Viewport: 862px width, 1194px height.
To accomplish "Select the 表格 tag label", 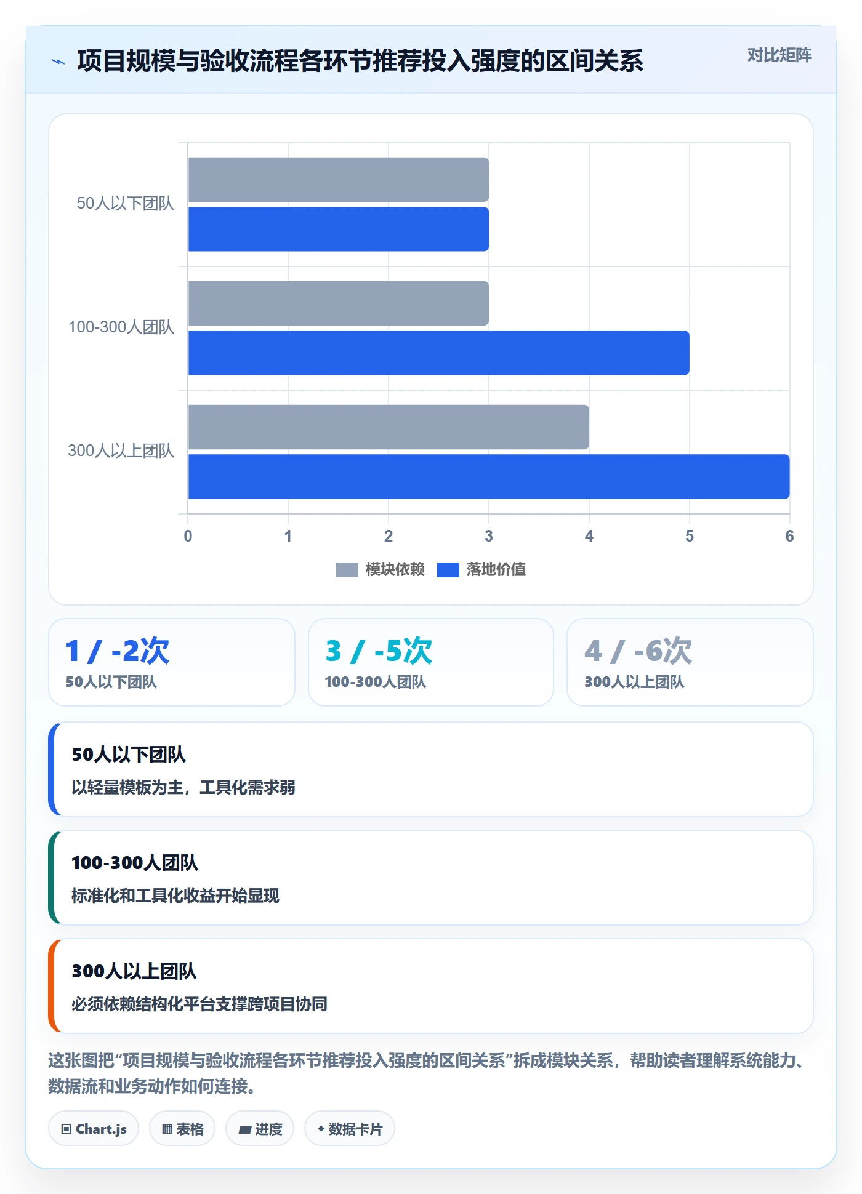I will click(190, 1129).
